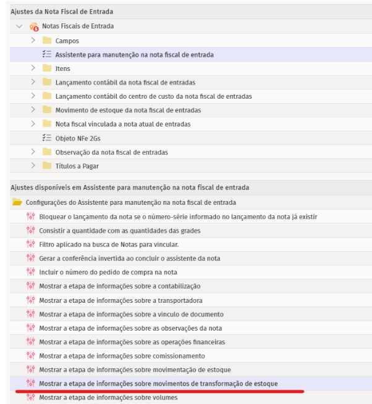This screenshot has height=404, width=372.
Task: Click the Campos folder icon
Action: (47, 41)
